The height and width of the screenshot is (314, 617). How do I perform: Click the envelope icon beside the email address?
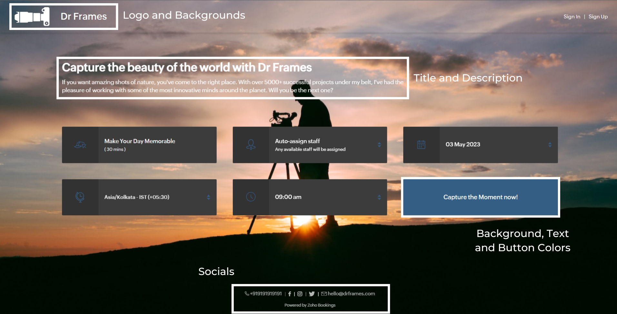pos(324,293)
